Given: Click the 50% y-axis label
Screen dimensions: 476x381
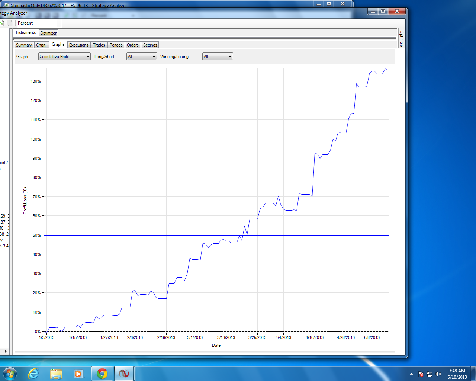Looking at the screenshot, I should point(37,235).
